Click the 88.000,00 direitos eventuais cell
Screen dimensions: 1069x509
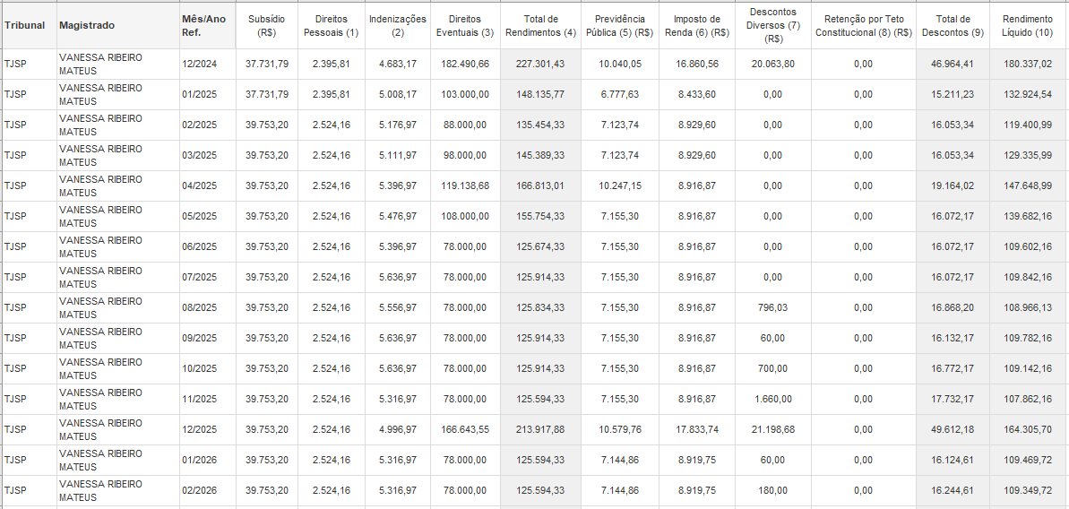point(465,125)
